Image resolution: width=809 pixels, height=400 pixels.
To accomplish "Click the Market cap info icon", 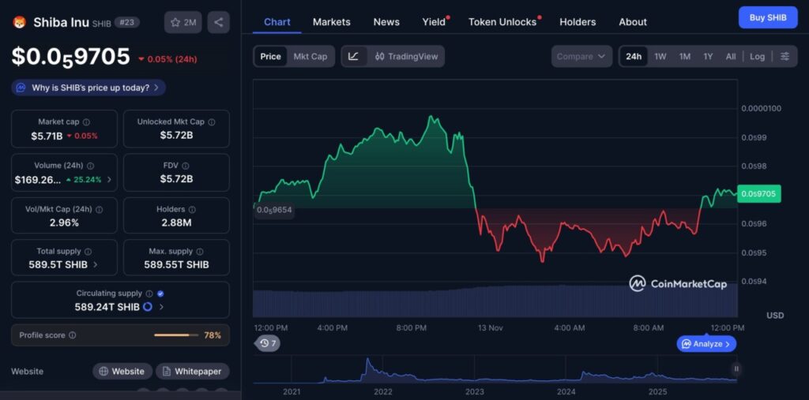I will [x=86, y=122].
